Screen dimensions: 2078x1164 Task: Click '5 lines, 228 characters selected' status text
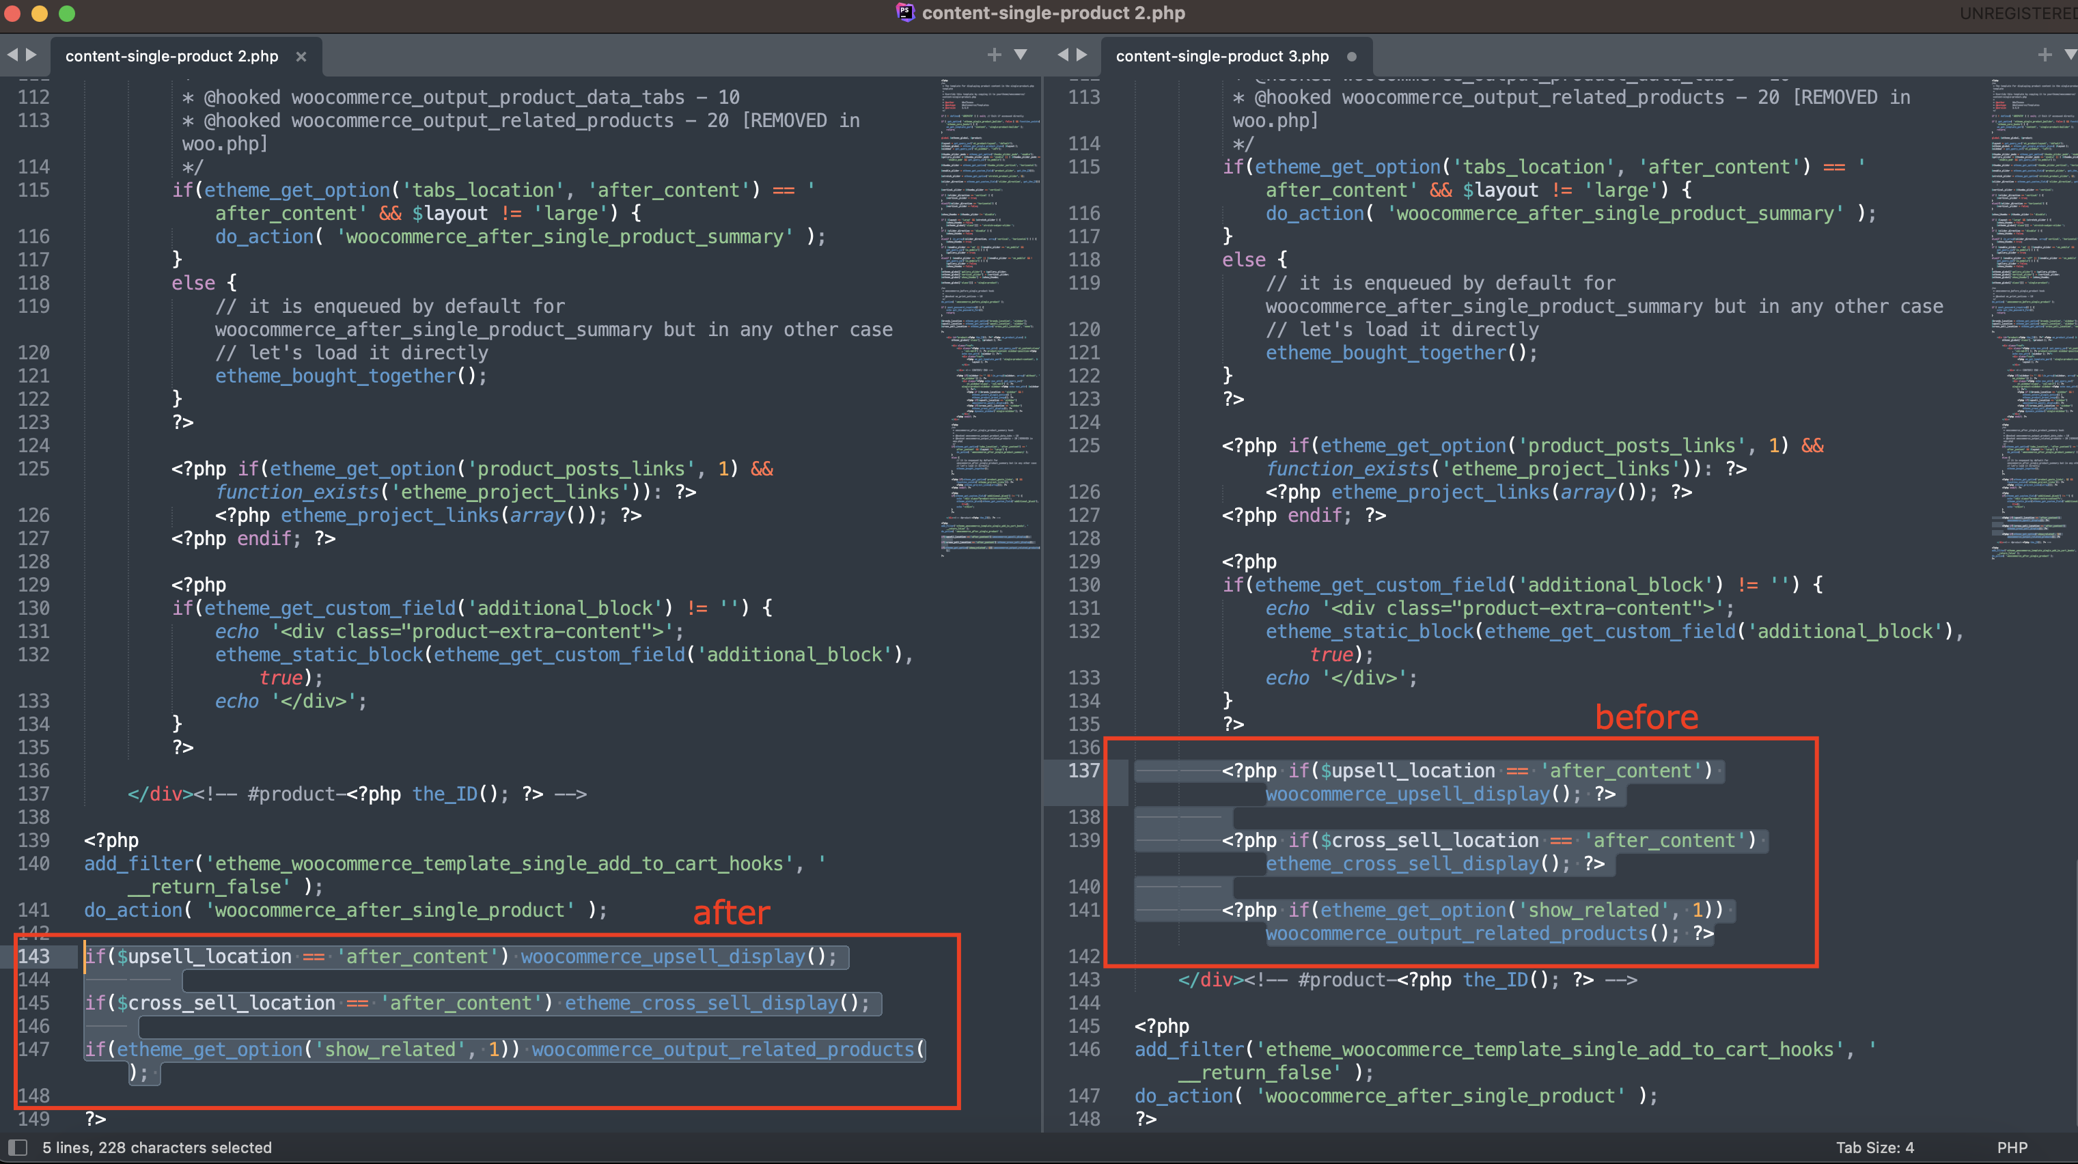[x=157, y=1147]
